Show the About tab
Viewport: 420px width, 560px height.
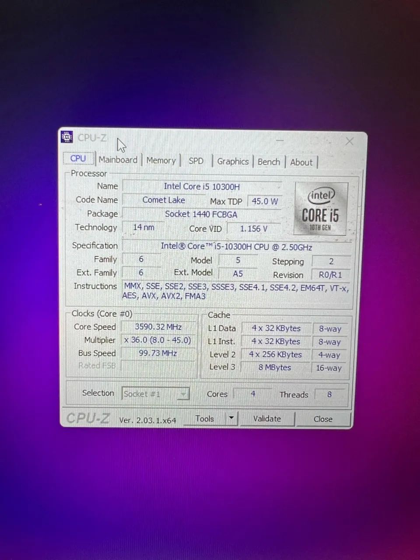coord(301,162)
